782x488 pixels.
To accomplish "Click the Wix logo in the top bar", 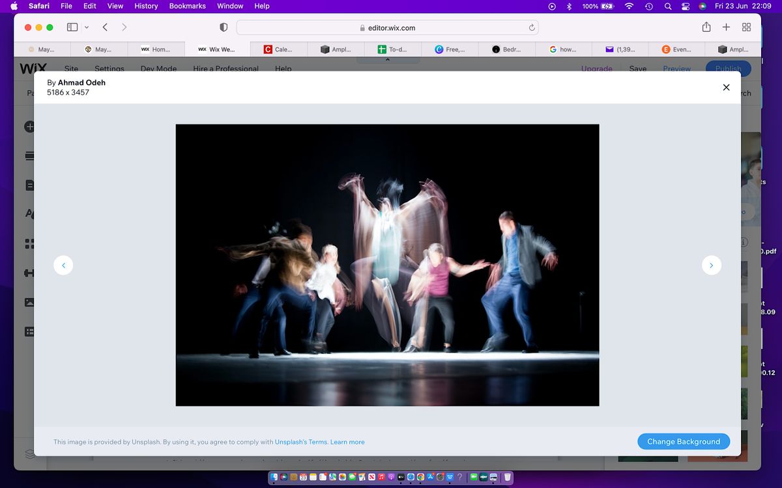I will click(x=32, y=68).
